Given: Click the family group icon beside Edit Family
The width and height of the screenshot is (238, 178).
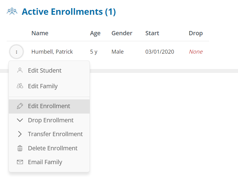Looking at the screenshot, I should pos(20,86).
